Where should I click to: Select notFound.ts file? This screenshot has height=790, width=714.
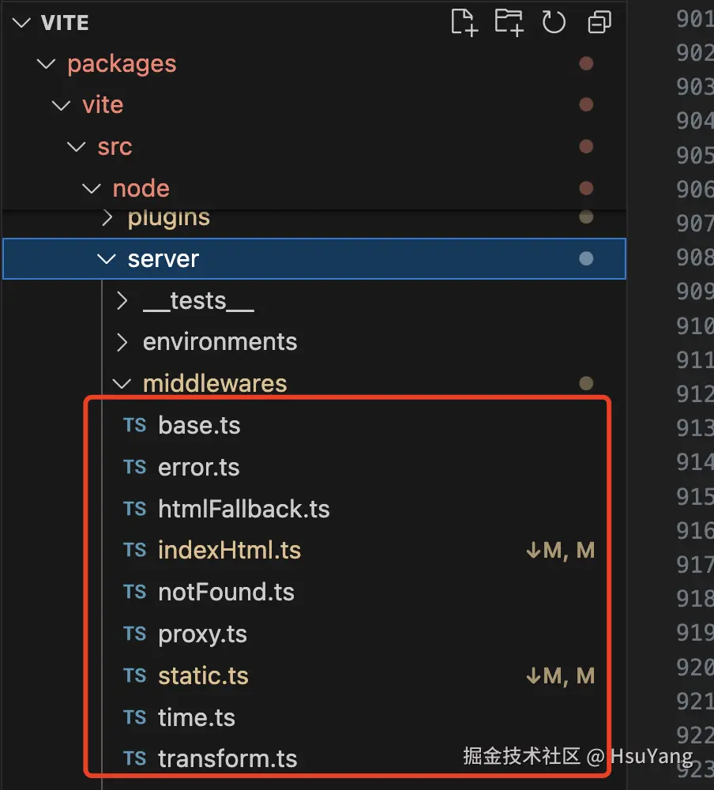pyautogui.click(x=226, y=592)
